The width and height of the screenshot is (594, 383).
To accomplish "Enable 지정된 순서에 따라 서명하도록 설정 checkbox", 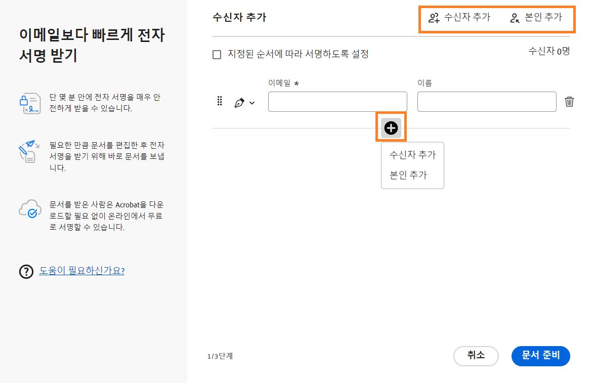I will 217,54.
